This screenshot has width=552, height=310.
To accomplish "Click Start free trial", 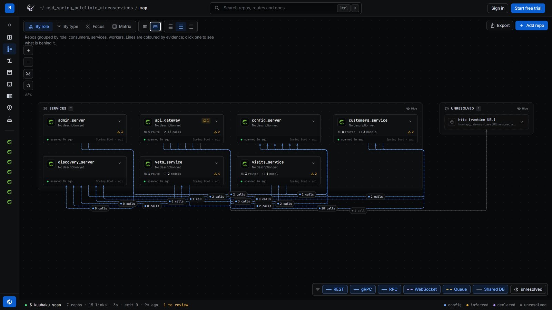I will click(528, 8).
